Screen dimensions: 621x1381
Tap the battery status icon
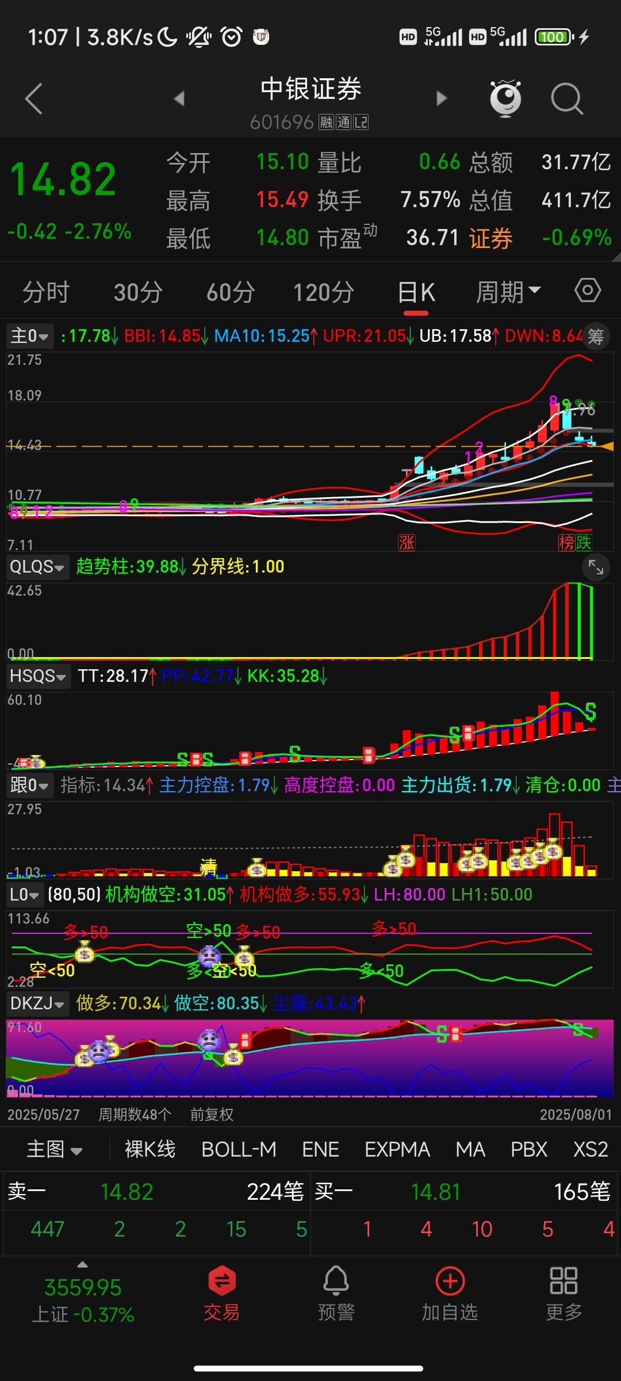554,37
